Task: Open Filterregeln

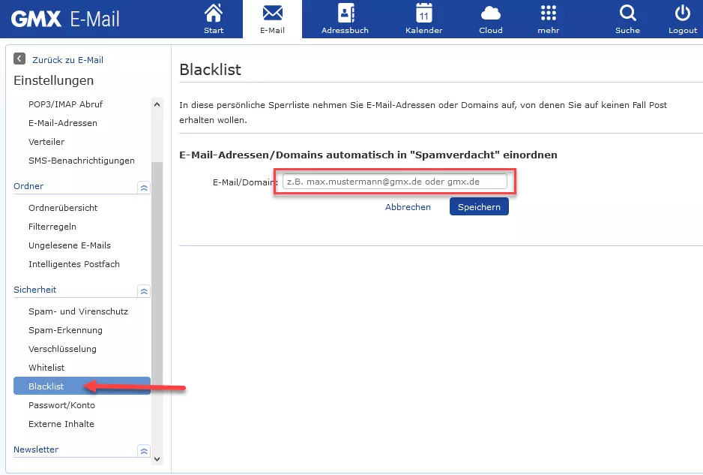Action: (x=52, y=227)
